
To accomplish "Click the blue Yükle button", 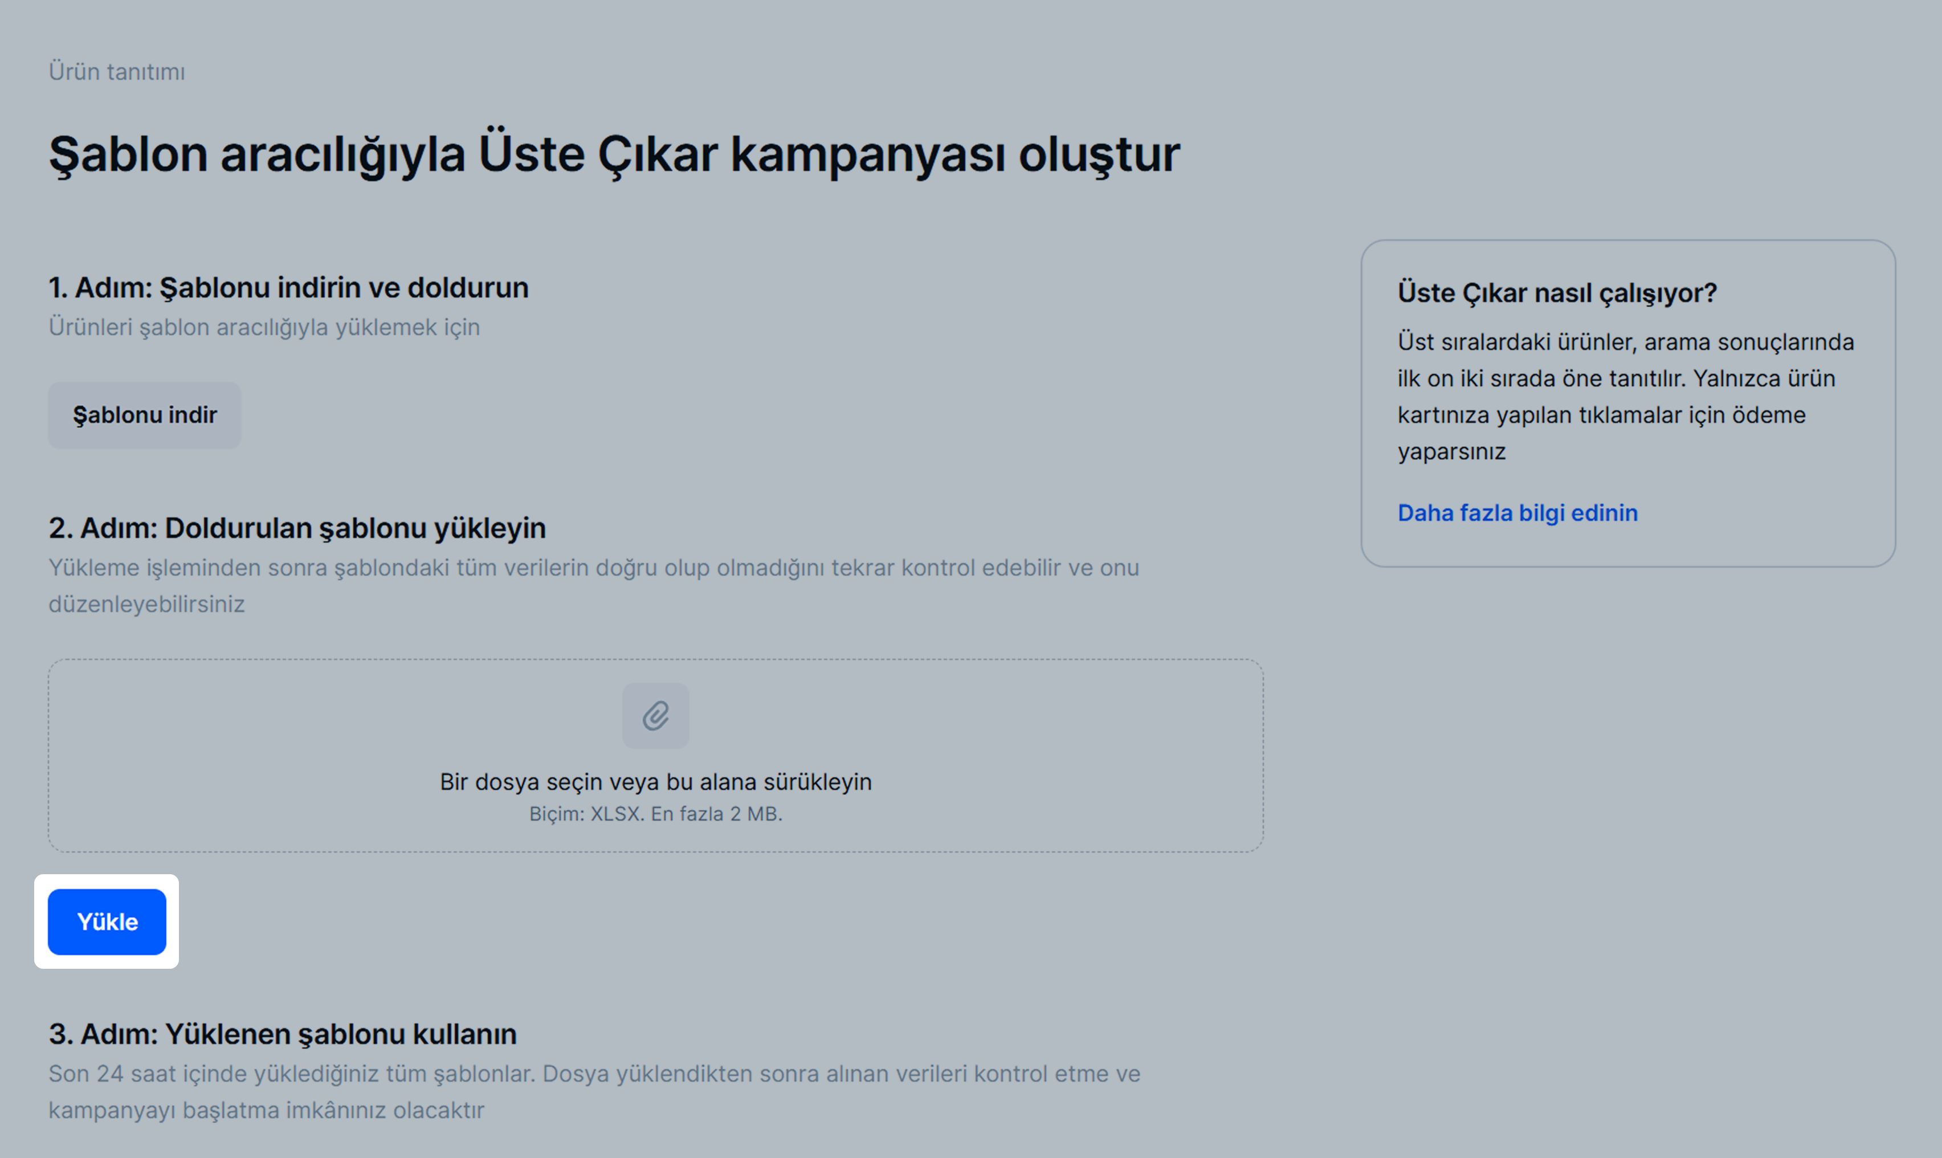I will 107,921.
